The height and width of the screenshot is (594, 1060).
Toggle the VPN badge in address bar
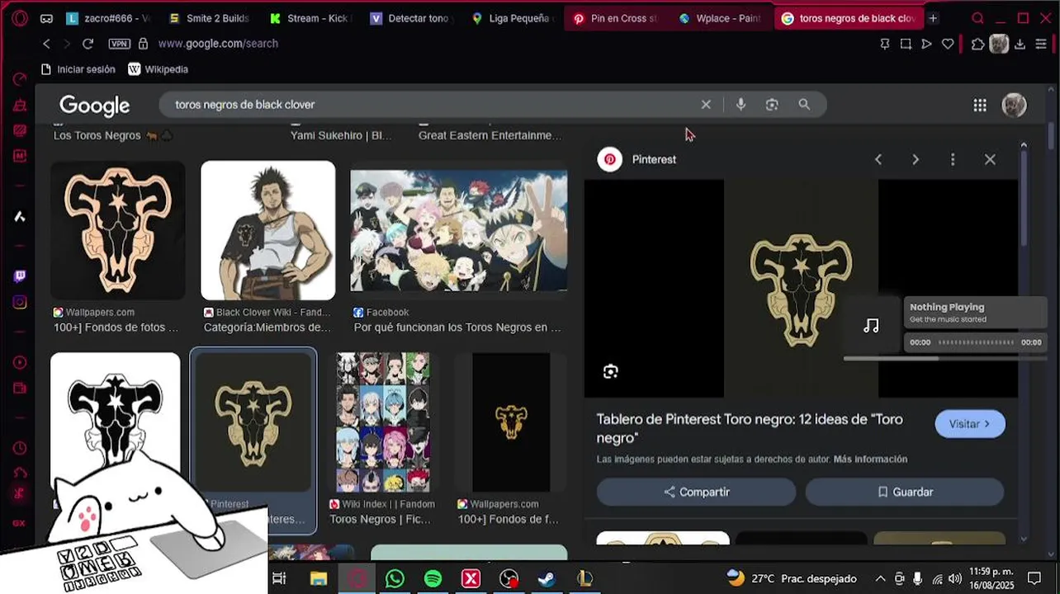(119, 44)
